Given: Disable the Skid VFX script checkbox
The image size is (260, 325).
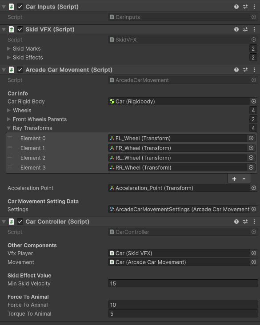Looking at the screenshot, I should (x=20, y=29).
